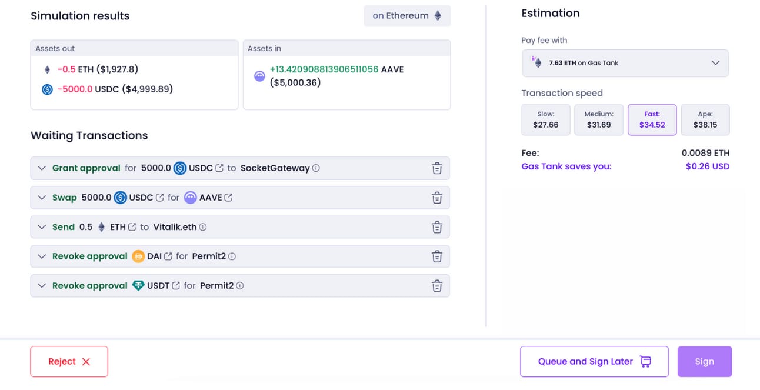Open external link icon next to AAVE
This screenshot has height=390, width=760.
229,198
